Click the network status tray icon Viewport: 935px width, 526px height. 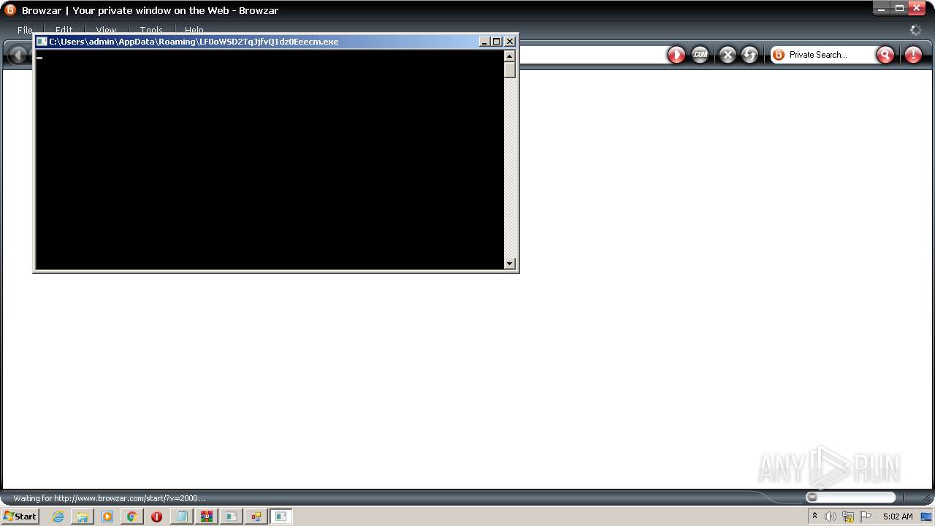[848, 517]
